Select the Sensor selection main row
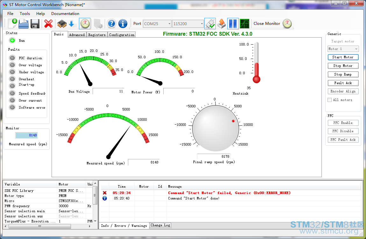The width and height of the screenshot is (366, 239). pos(48,211)
